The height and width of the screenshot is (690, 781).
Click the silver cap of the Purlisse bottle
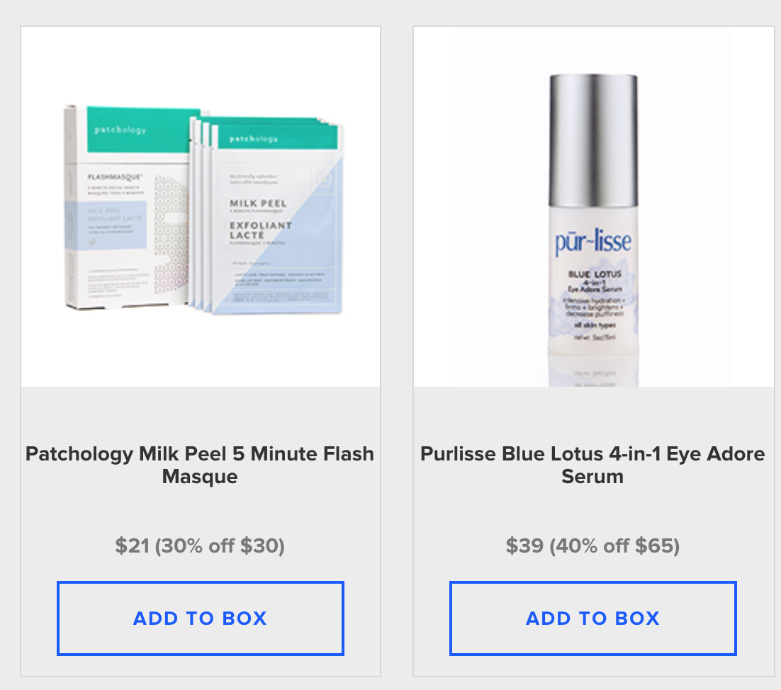coord(593,140)
